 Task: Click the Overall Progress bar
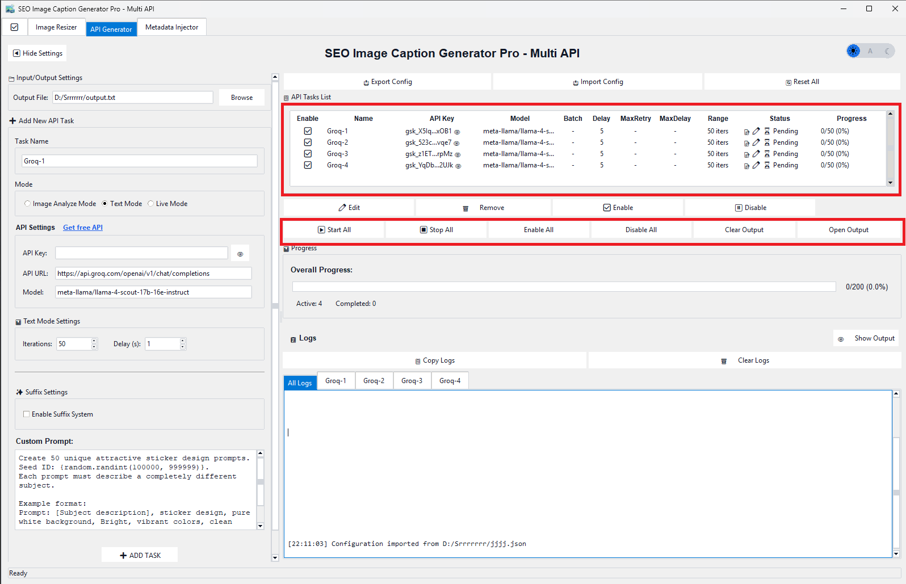click(564, 287)
